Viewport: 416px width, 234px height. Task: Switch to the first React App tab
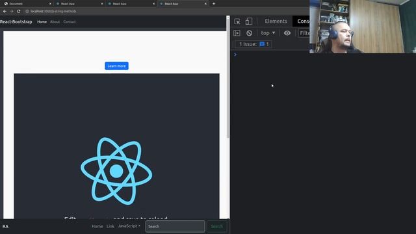click(79, 4)
